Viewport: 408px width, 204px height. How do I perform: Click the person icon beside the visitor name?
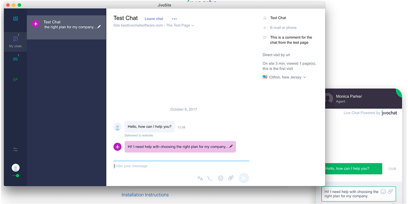tap(265, 18)
